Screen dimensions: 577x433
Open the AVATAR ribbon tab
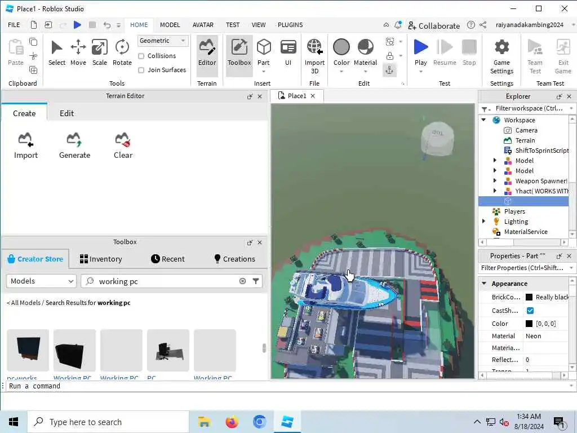(203, 25)
